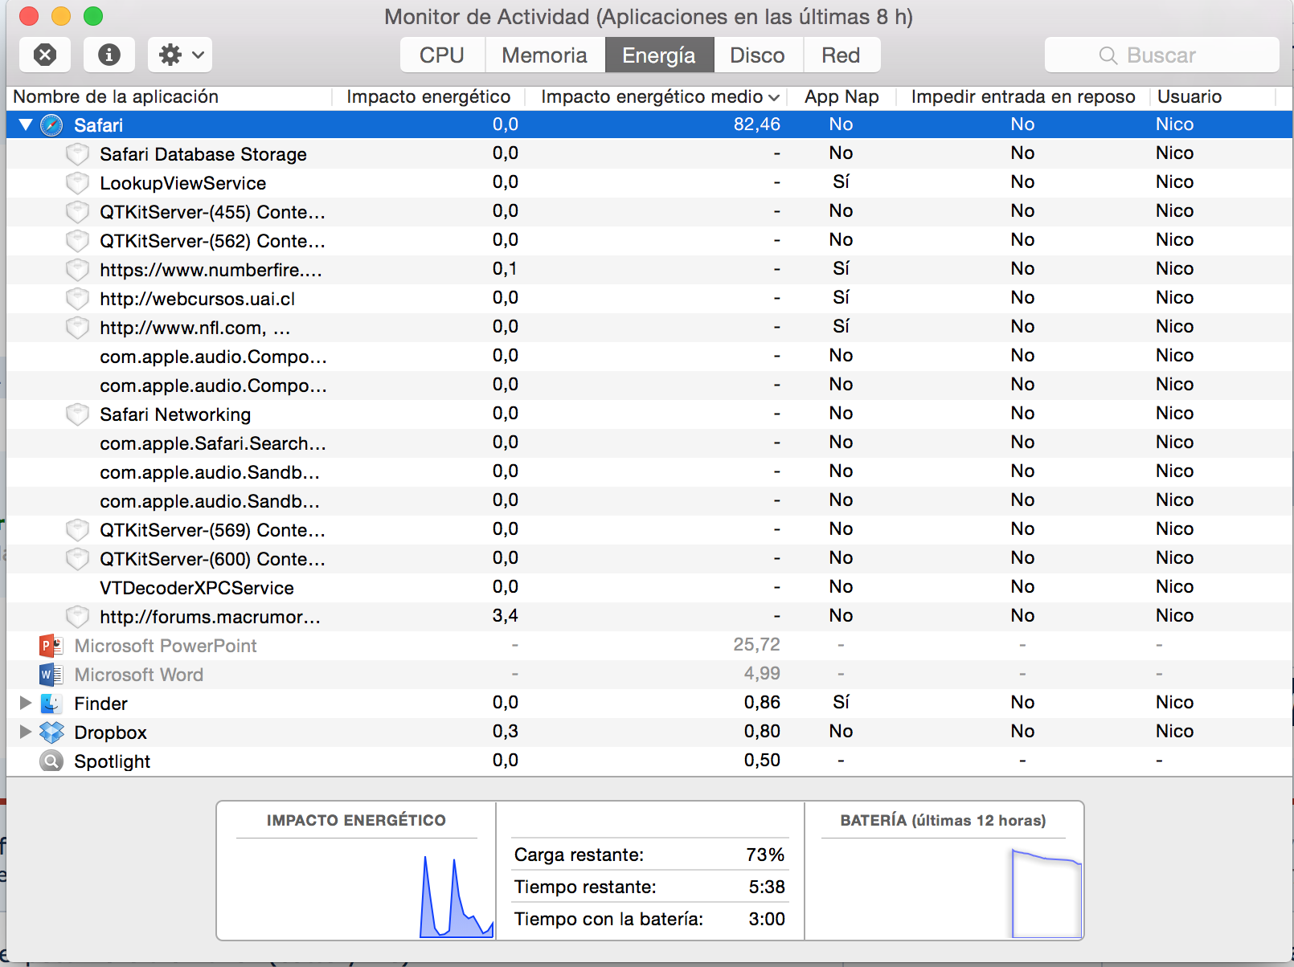The height and width of the screenshot is (967, 1294).
Task: Click the webcursos.uai.cl shield icon
Action: (77, 299)
